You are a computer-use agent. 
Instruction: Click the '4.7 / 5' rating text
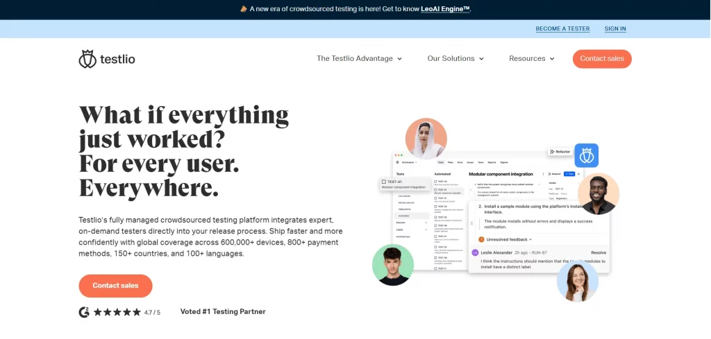152,312
